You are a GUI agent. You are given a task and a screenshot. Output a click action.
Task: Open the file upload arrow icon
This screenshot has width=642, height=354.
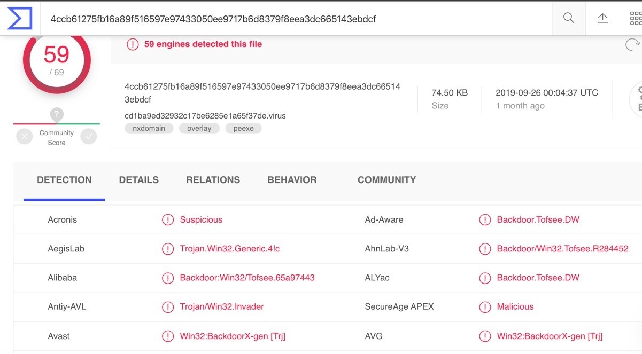tap(602, 18)
